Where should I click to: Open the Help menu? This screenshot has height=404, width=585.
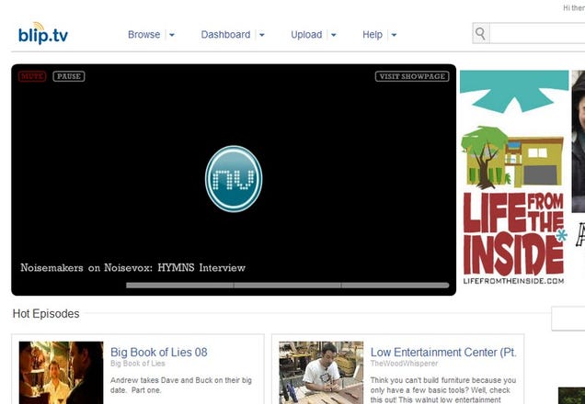tap(373, 35)
